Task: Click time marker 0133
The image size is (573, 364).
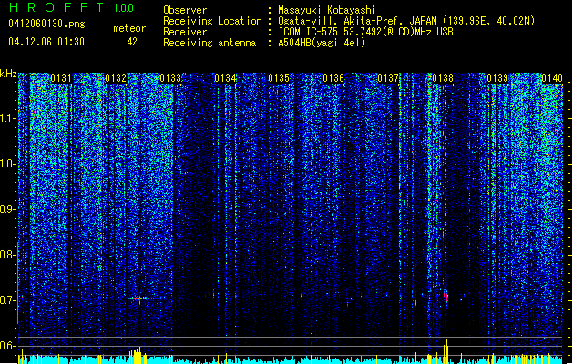Action: click(x=170, y=78)
